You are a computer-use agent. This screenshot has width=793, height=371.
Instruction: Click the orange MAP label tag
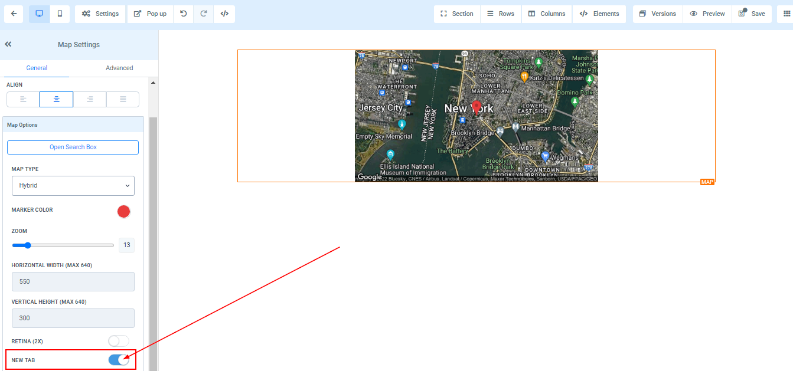[707, 182]
